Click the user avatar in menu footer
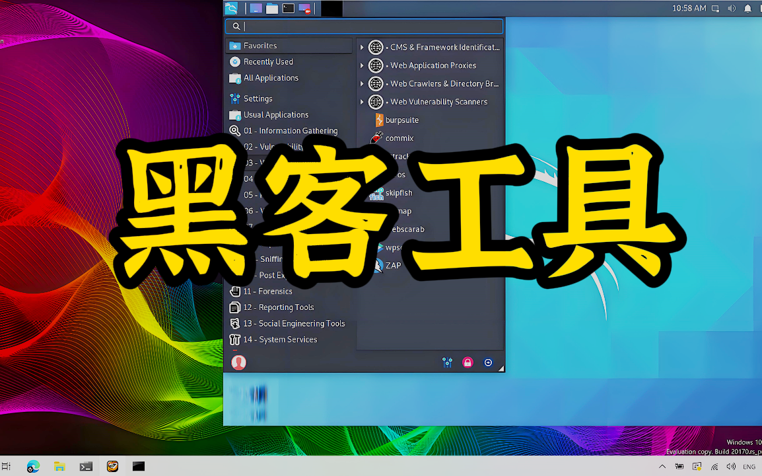 [x=238, y=362]
